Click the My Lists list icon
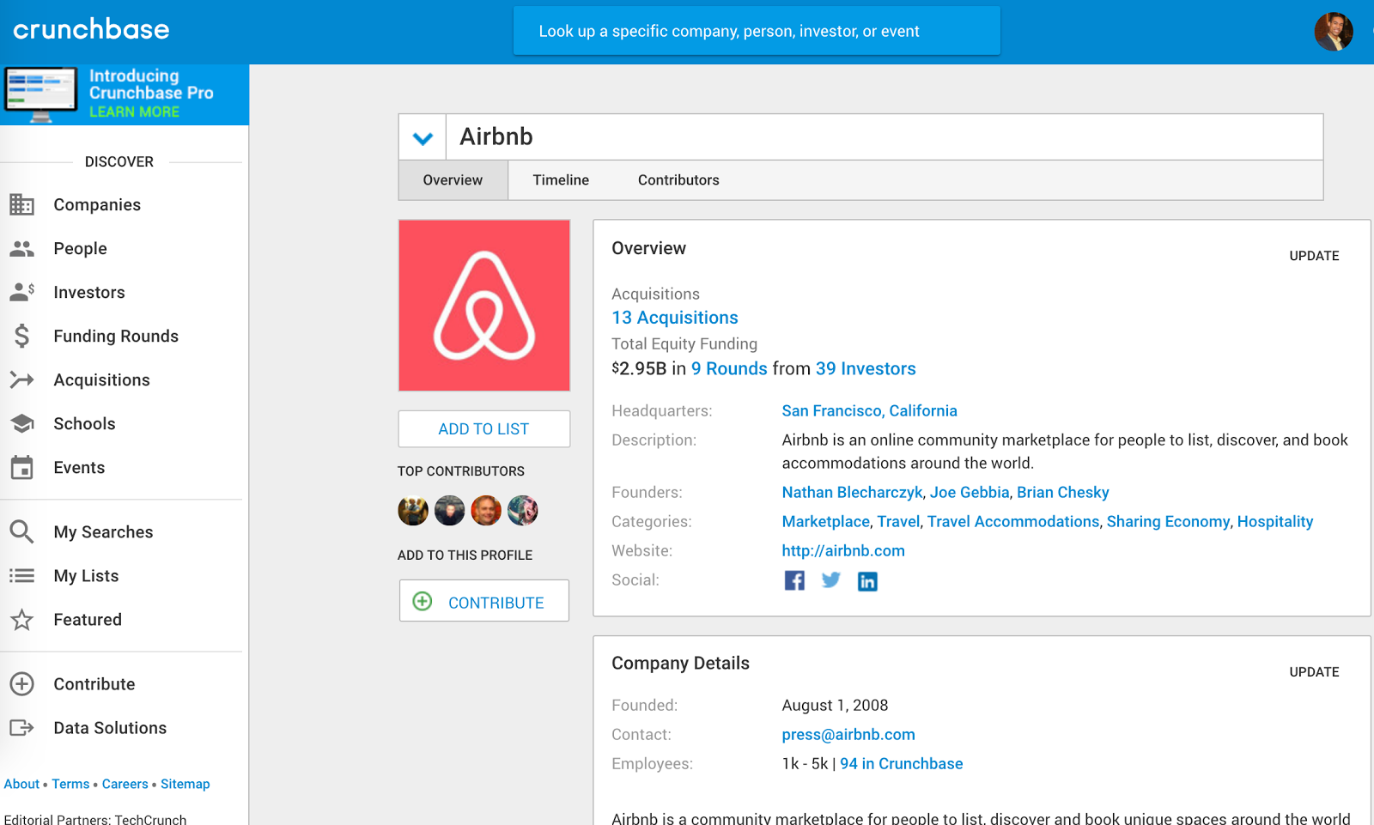The width and height of the screenshot is (1374, 825). (21, 575)
